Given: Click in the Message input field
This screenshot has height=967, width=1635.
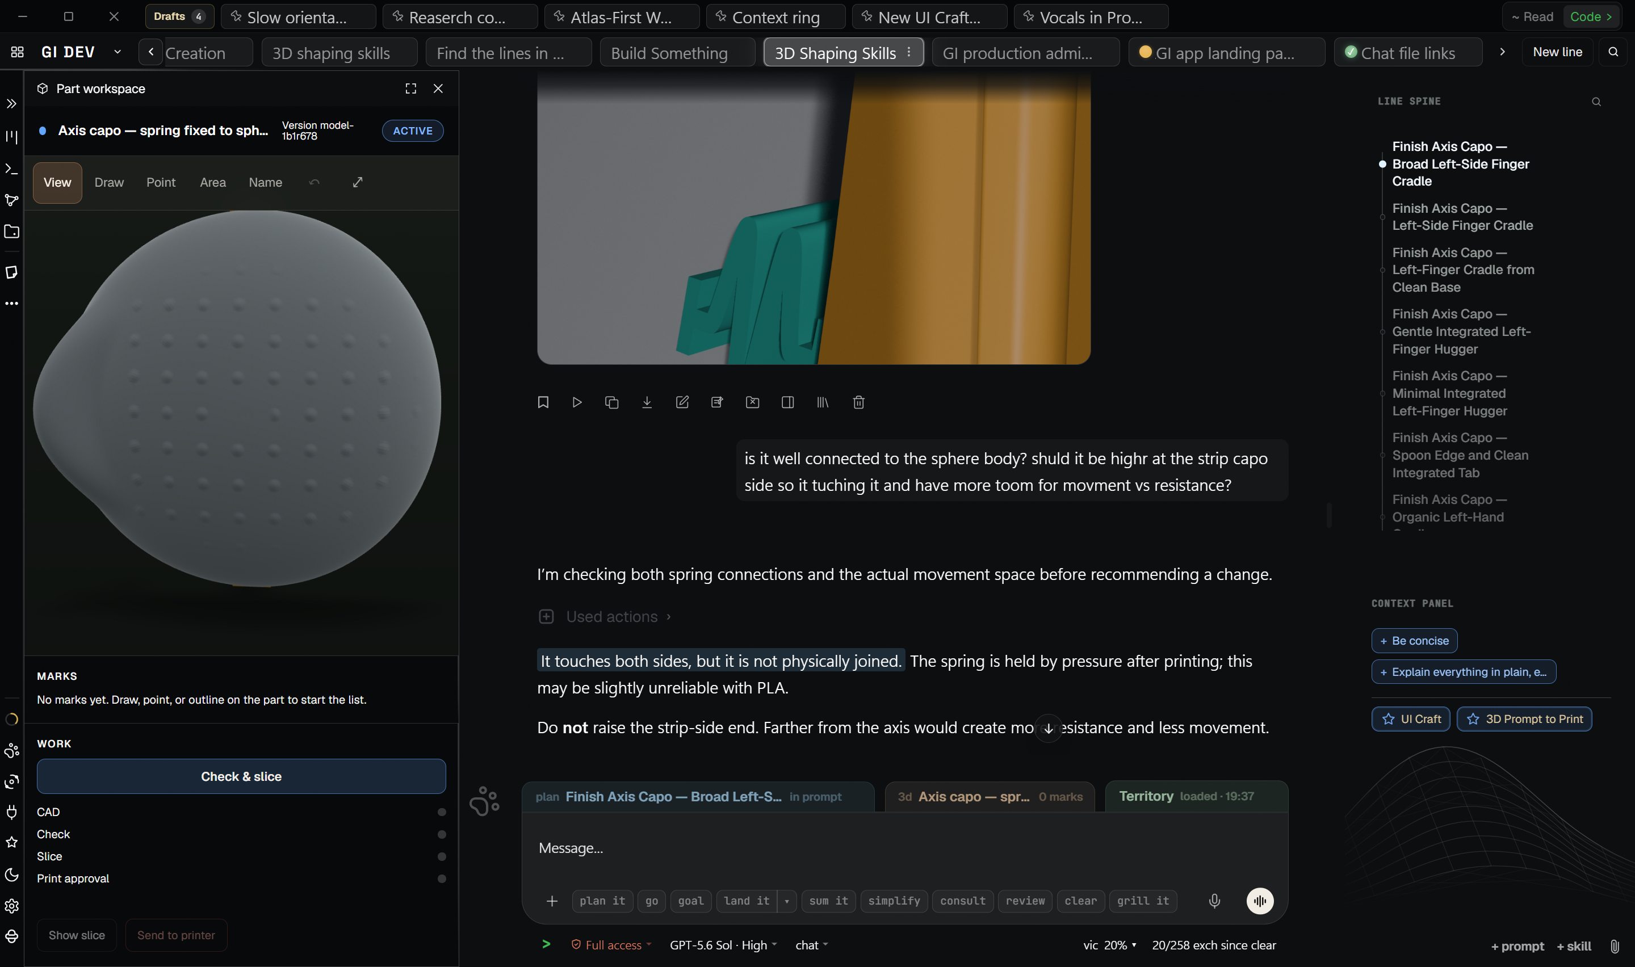Looking at the screenshot, I should pos(904,848).
